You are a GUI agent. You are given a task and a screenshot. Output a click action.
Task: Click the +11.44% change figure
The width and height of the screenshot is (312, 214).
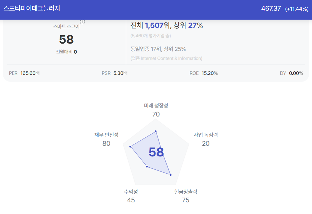pyautogui.click(x=297, y=9)
